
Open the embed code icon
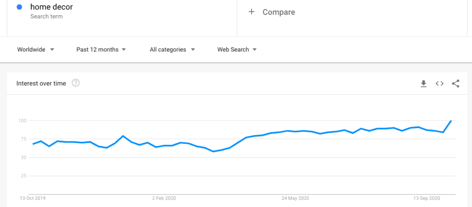click(x=439, y=84)
